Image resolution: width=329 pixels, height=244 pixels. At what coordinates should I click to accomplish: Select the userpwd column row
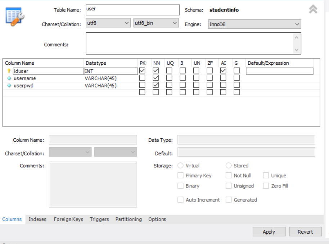pos(161,85)
